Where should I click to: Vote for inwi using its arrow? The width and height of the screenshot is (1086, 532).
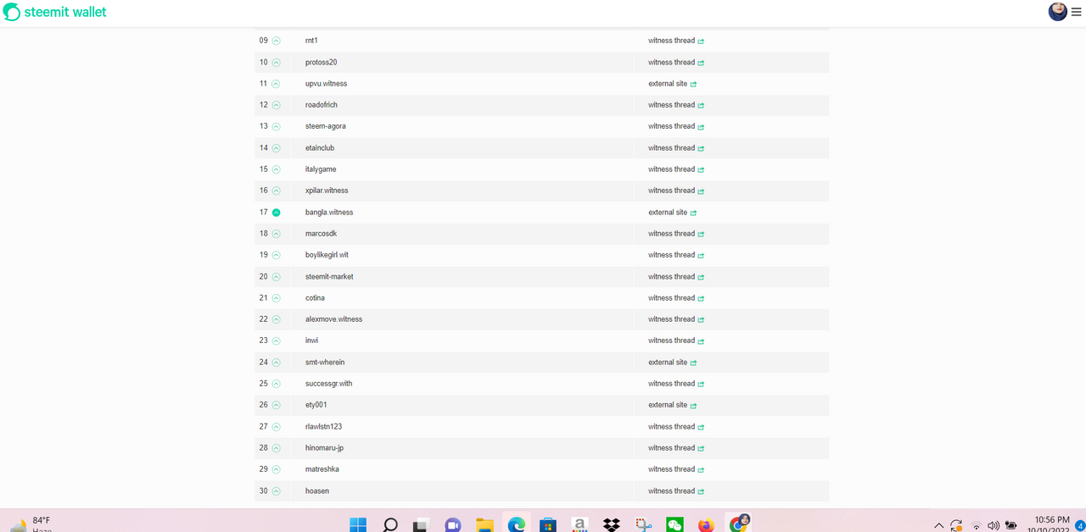point(276,341)
